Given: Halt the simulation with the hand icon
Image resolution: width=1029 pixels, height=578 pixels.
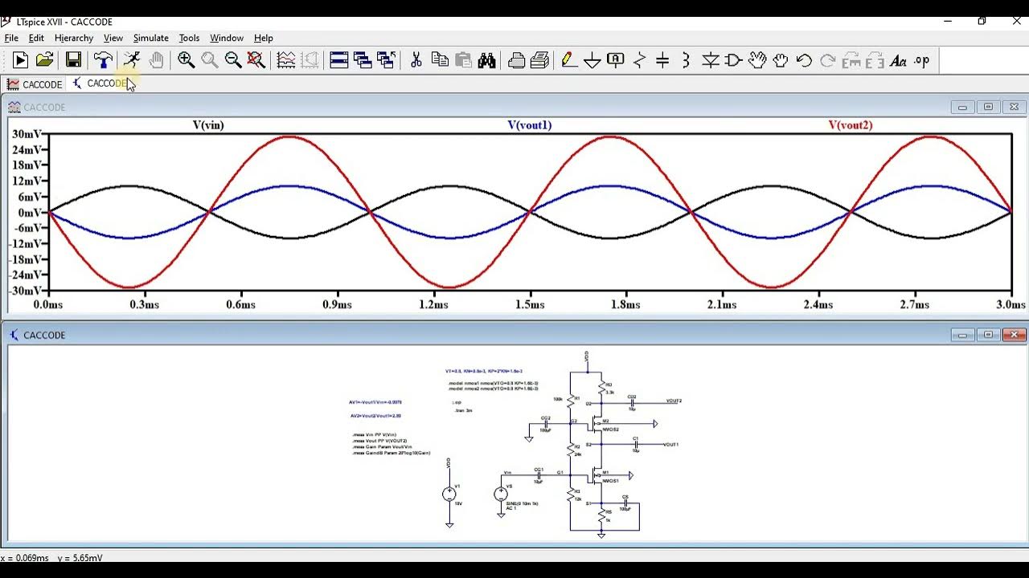Looking at the screenshot, I should 157,60.
